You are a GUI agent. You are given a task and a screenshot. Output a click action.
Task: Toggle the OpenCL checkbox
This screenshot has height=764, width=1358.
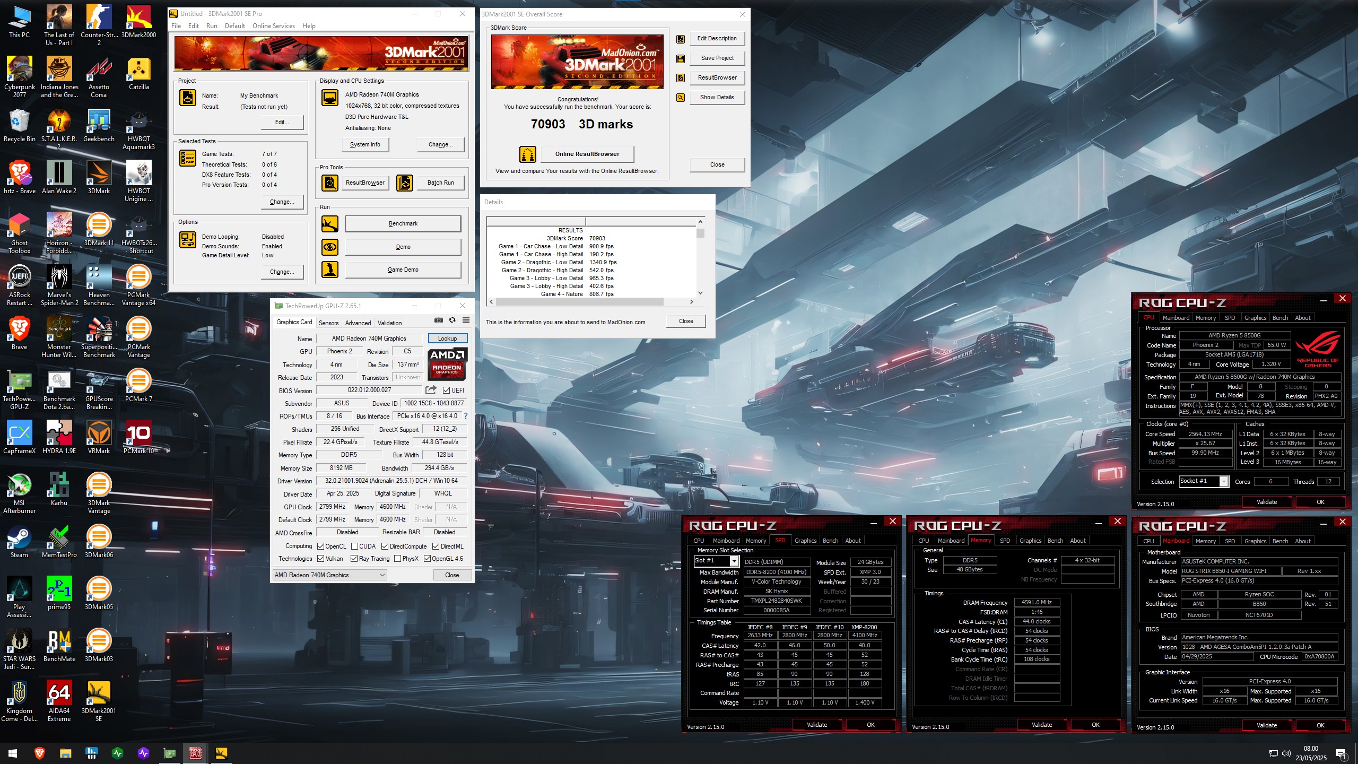point(320,546)
